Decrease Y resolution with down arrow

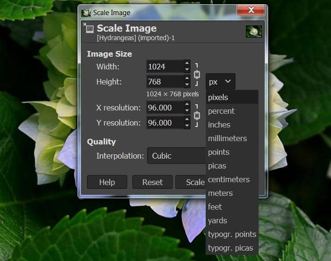pyautogui.click(x=187, y=126)
